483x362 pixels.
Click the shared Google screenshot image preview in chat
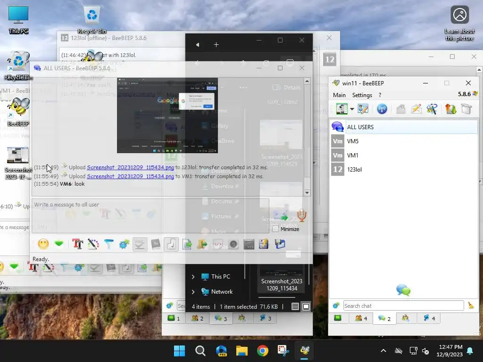(167, 115)
